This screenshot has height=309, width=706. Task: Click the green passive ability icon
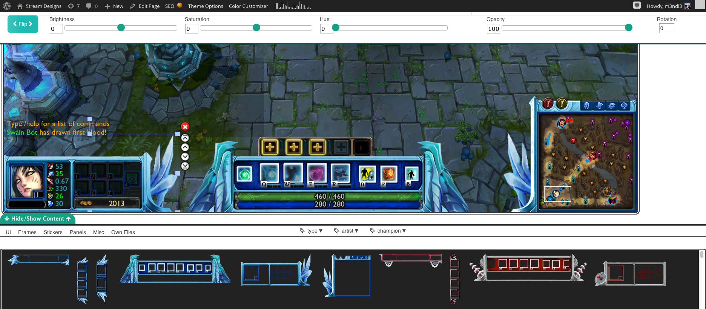244,175
